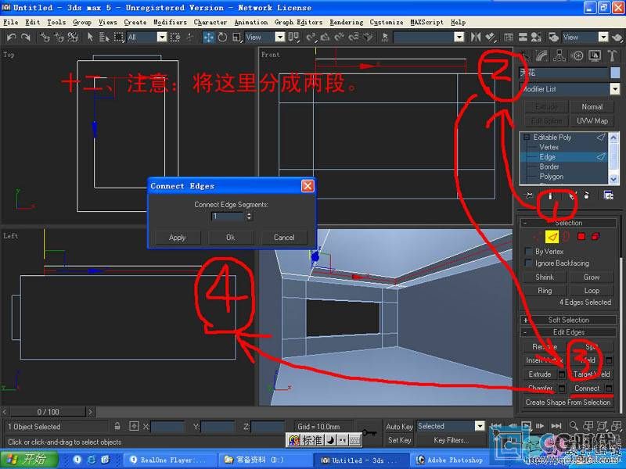This screenshot has height=469, width=626.
Task: Click the Undo arrow in the toolbar
Action: (x=11, y=37)
